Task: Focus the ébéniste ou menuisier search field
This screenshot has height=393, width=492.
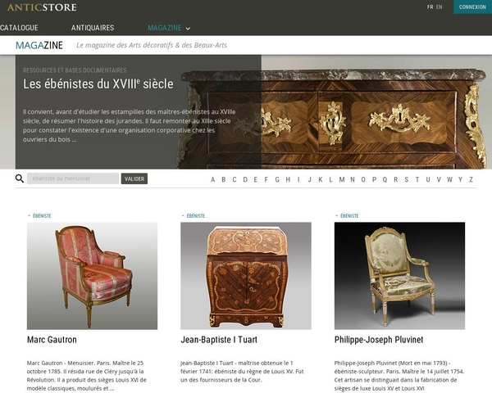Action: pos(73,178)
